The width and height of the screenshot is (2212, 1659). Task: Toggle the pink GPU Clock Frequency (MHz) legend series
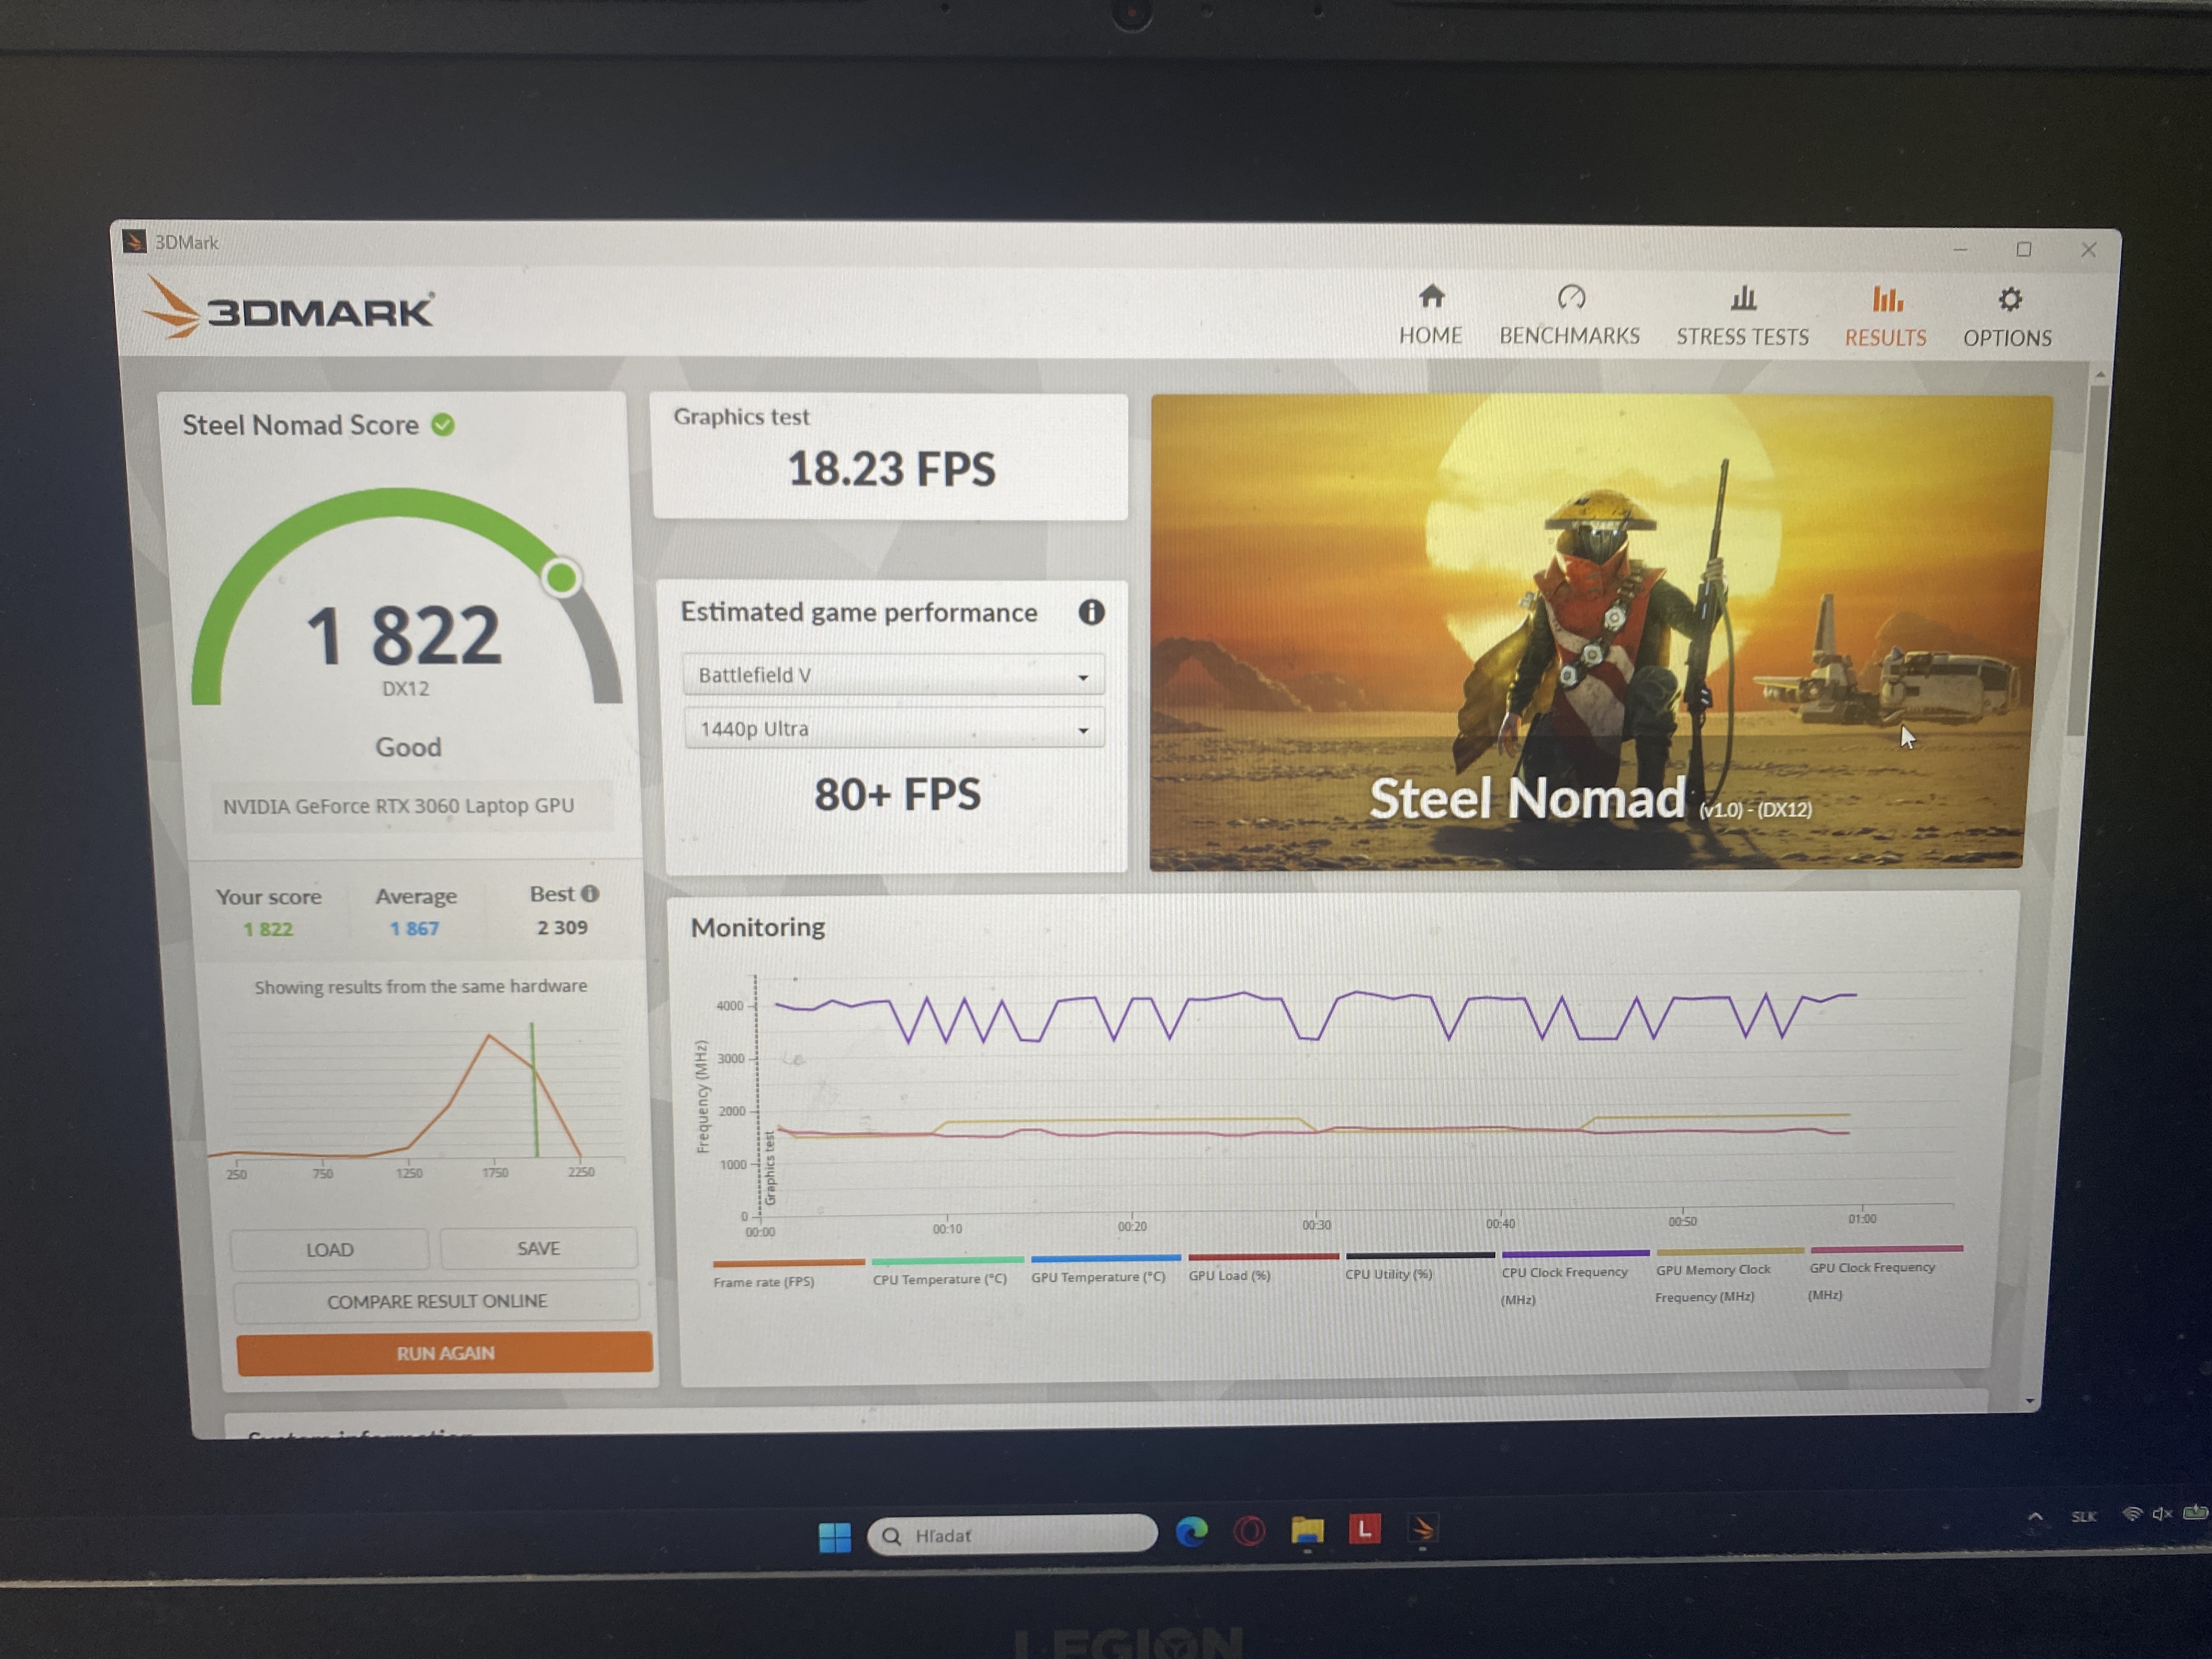click(1886, 1274)
